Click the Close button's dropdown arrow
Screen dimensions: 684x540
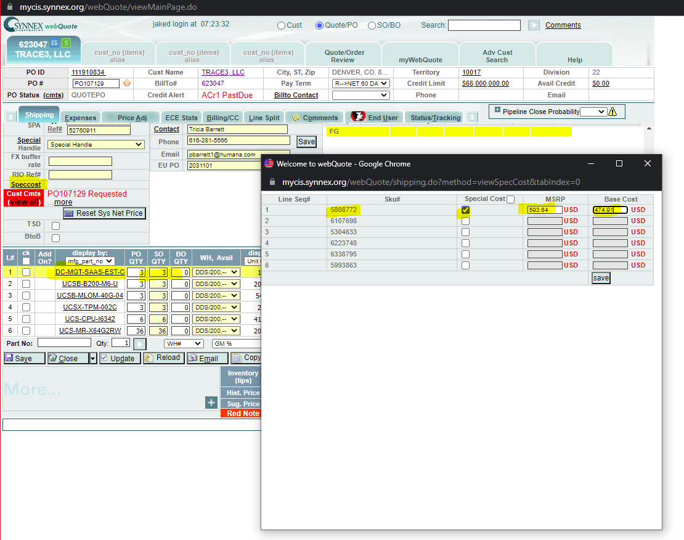93,358
